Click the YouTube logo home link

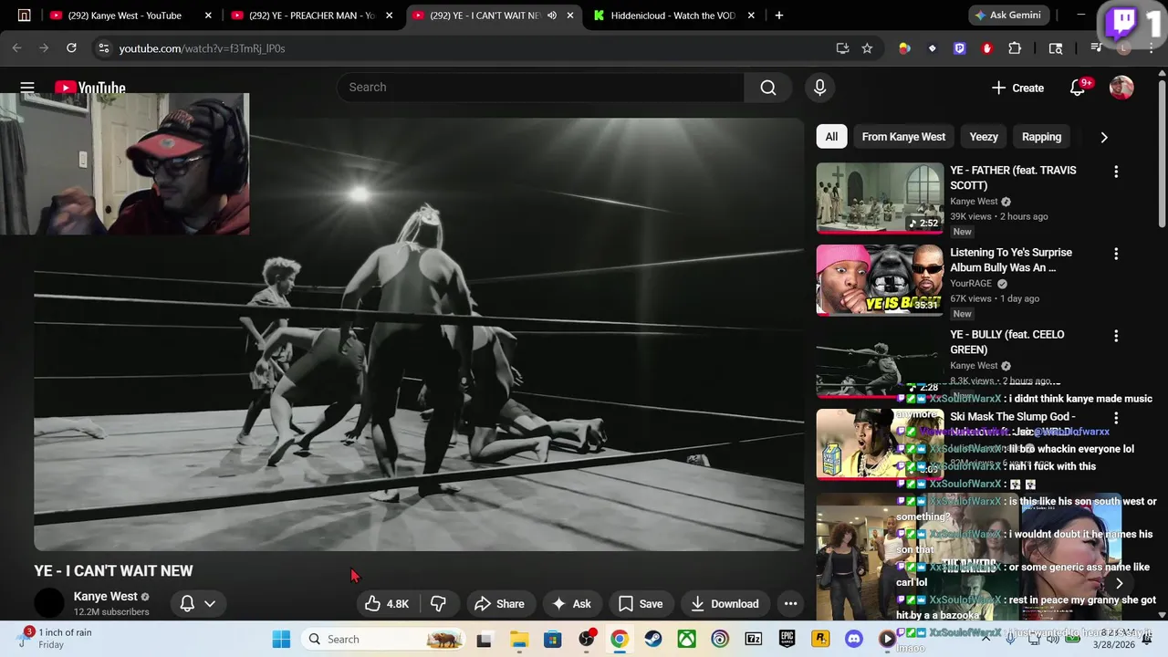click(89, 88)
